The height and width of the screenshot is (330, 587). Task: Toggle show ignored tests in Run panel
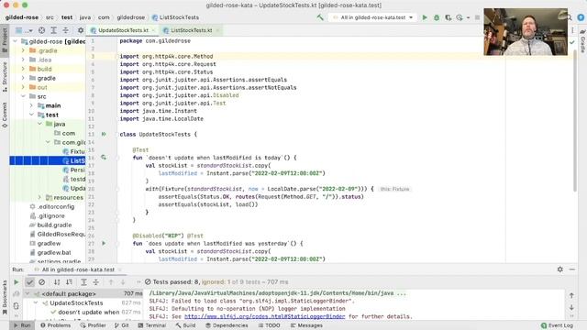42,282
